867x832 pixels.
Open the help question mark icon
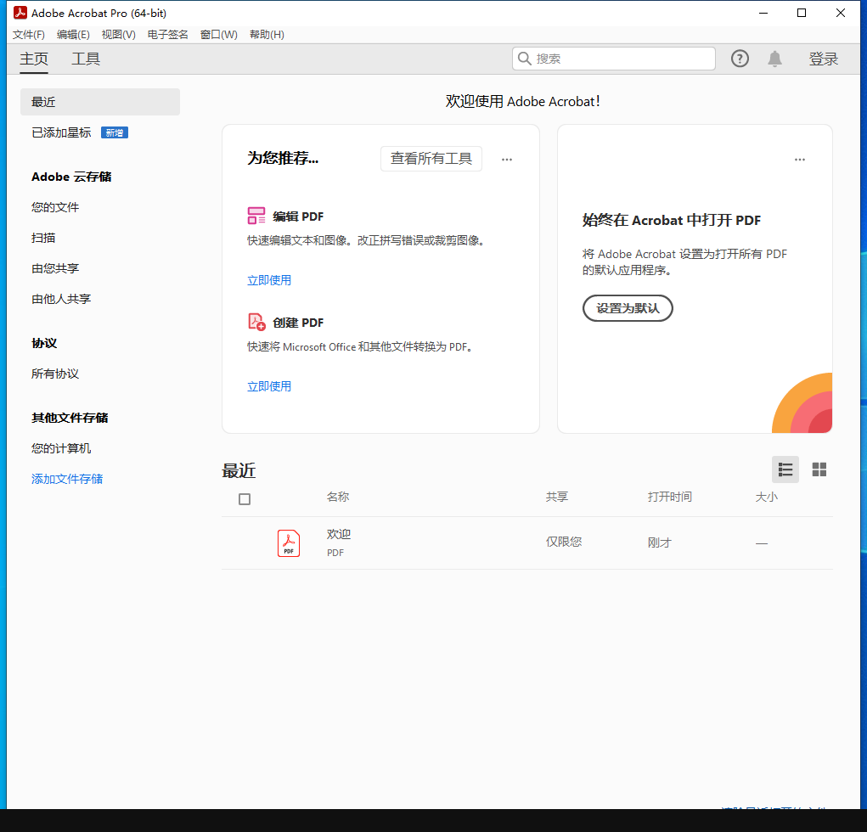(x=740, y=59)
